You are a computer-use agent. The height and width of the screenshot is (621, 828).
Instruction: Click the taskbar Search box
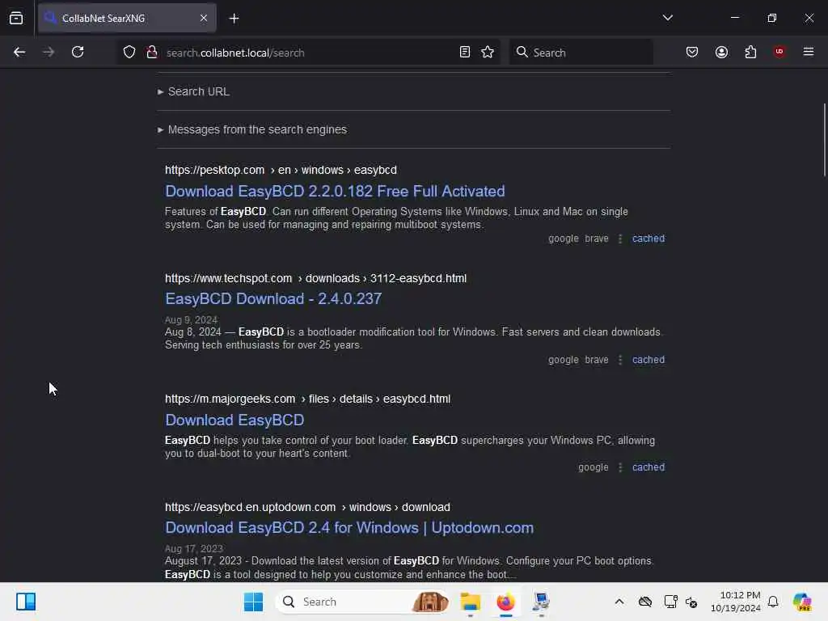click(x=363, y=602)
